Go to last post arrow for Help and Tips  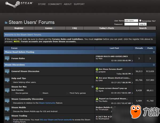(132, 83)
